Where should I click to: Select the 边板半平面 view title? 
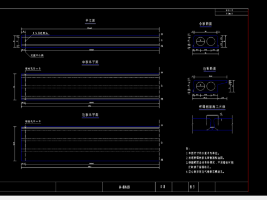pos(90,115)
